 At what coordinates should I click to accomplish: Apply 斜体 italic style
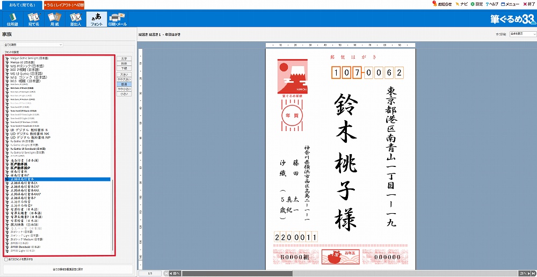pyautogui.click(x=124, y=63)
